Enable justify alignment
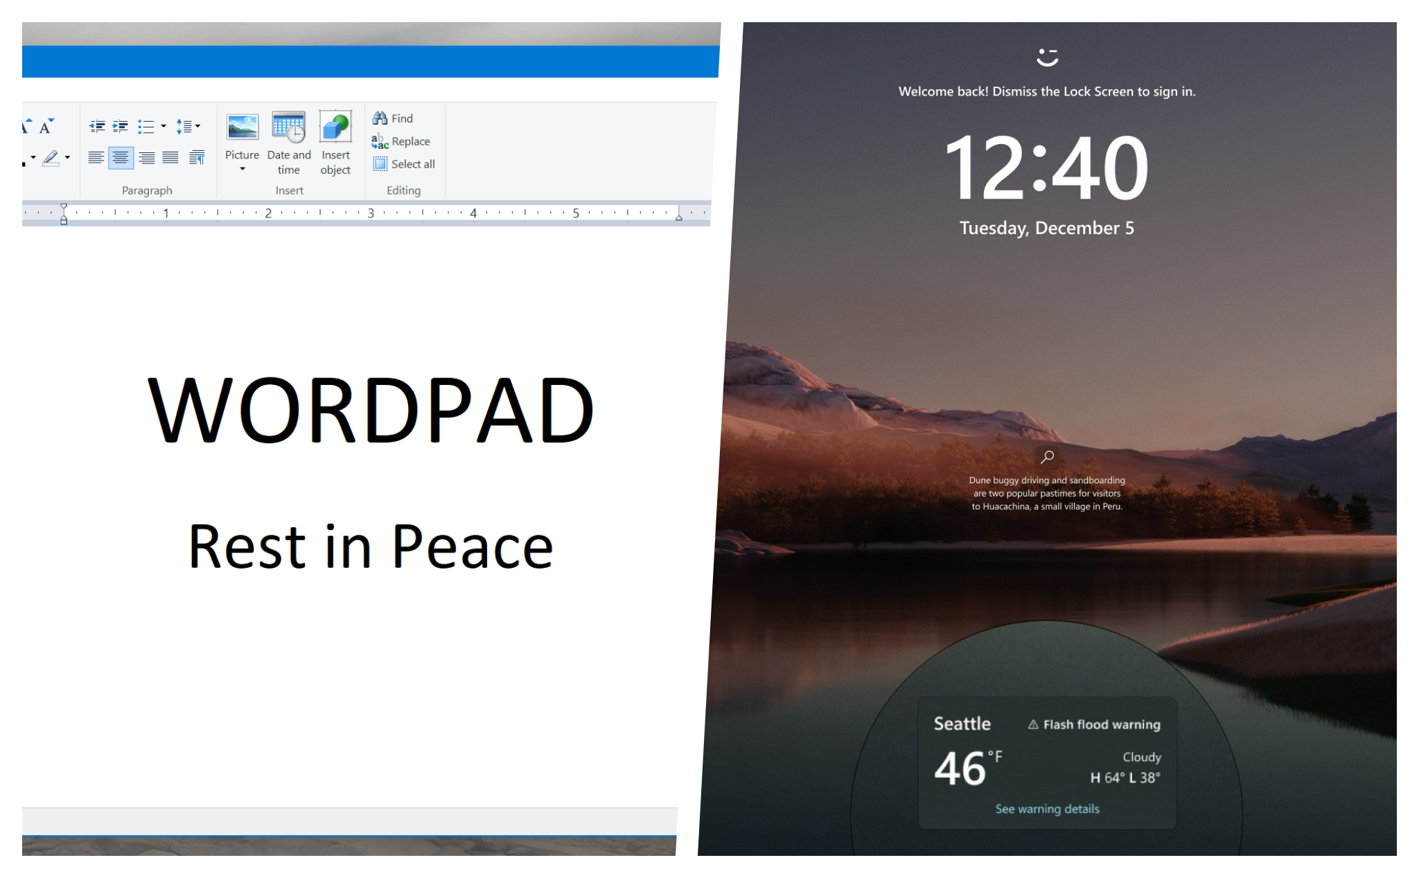The width and height of the screenshot is (1419, 878). tap(170, 159)
